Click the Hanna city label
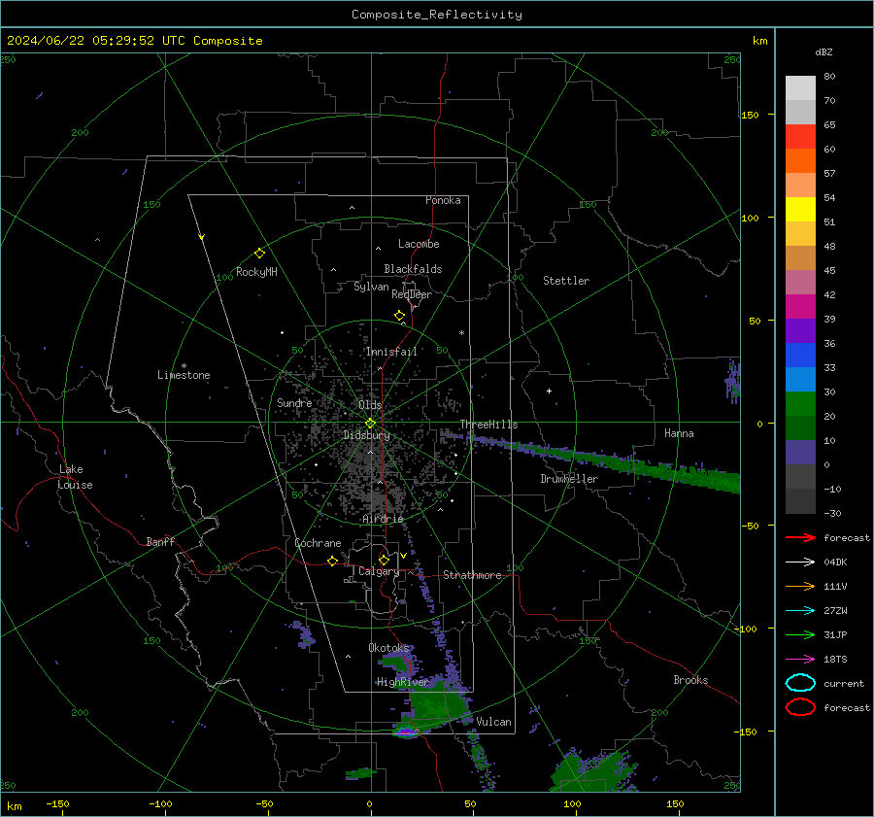This screenshot has height=817, width=874. 679,433
